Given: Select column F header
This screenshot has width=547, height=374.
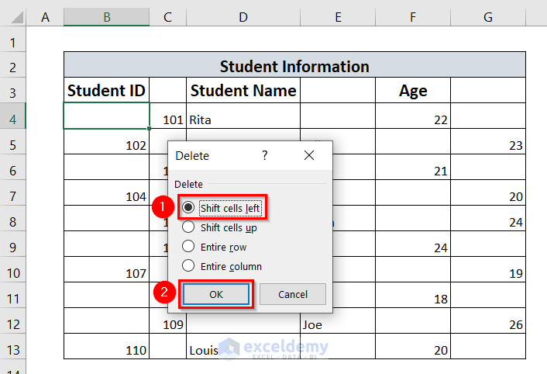Looking at the screenshot, I should click(413, 17).
